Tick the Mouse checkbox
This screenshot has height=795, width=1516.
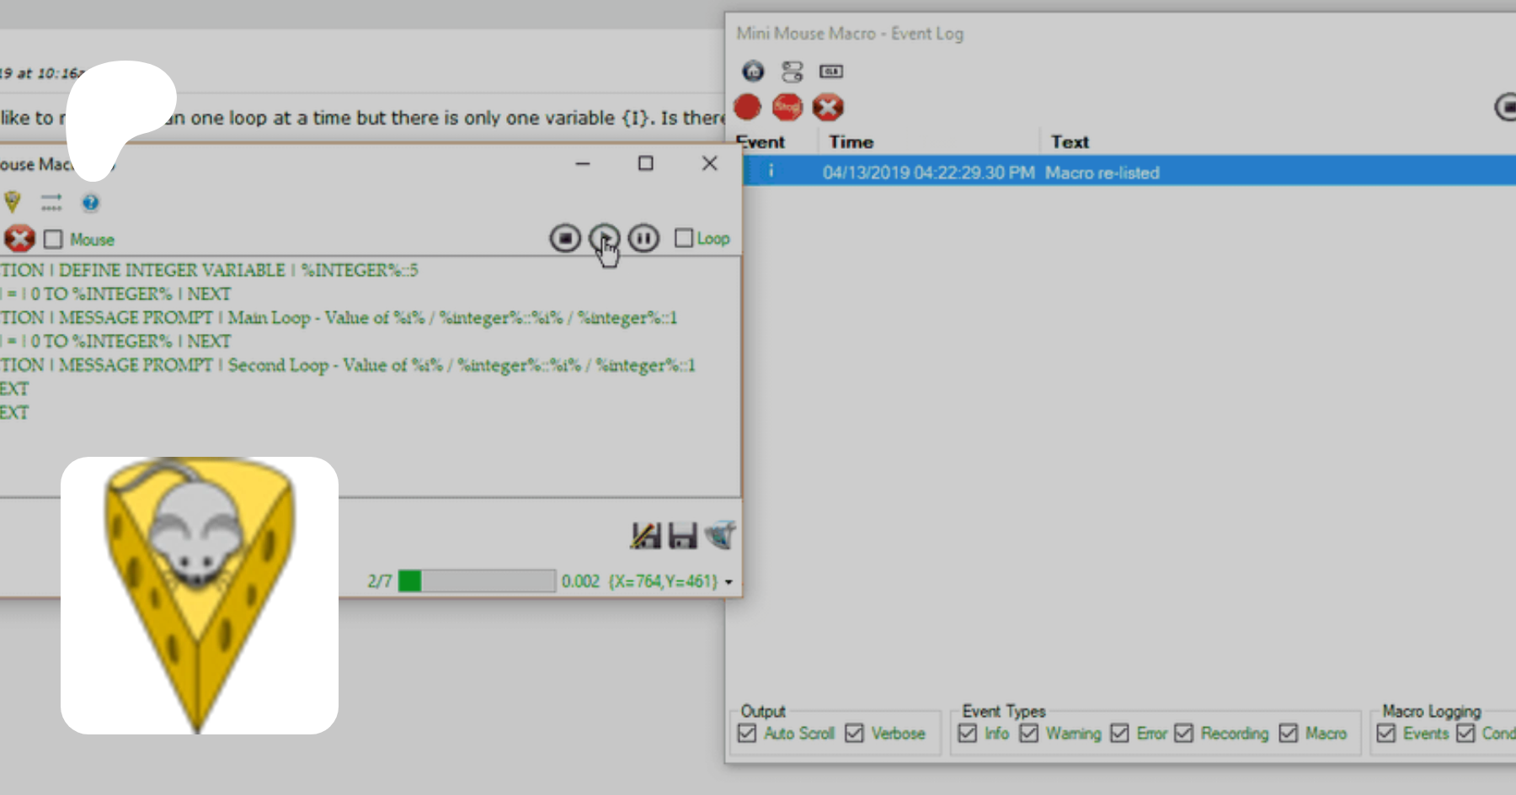pyautogui.click(x=53, y=240)
